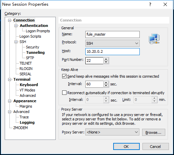Collapse the SSH tree node
This screenshot has height=155, width=174.
tap(16, 42)
